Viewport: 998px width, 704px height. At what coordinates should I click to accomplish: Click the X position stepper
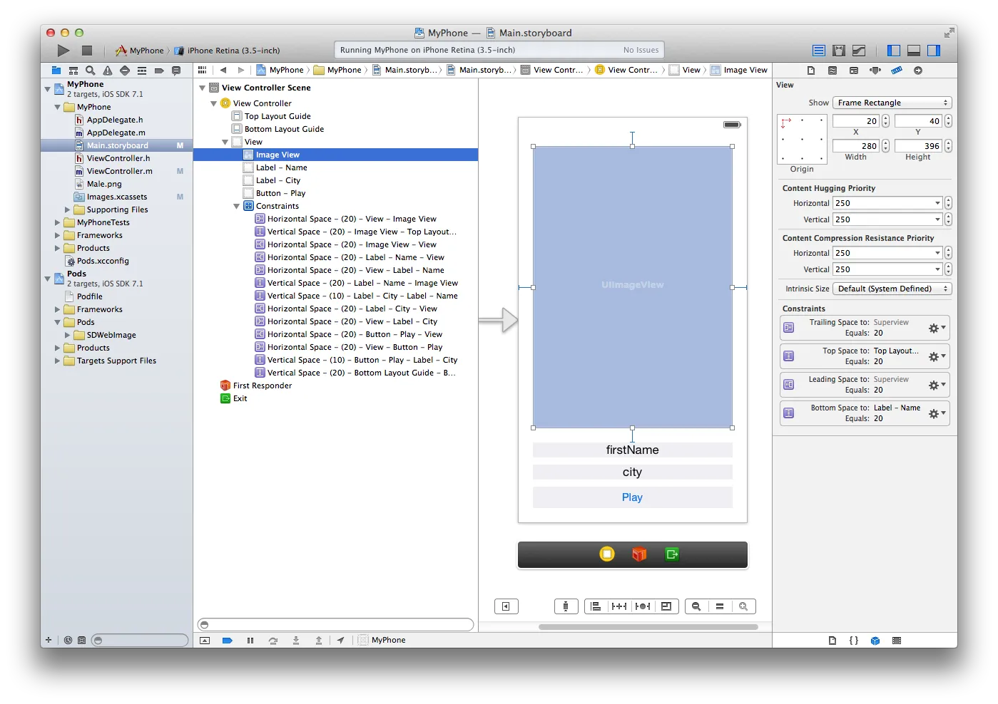[885, 121]
